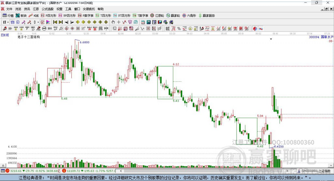
Task: Open the 江恩 menu
Action: [36, 9]
